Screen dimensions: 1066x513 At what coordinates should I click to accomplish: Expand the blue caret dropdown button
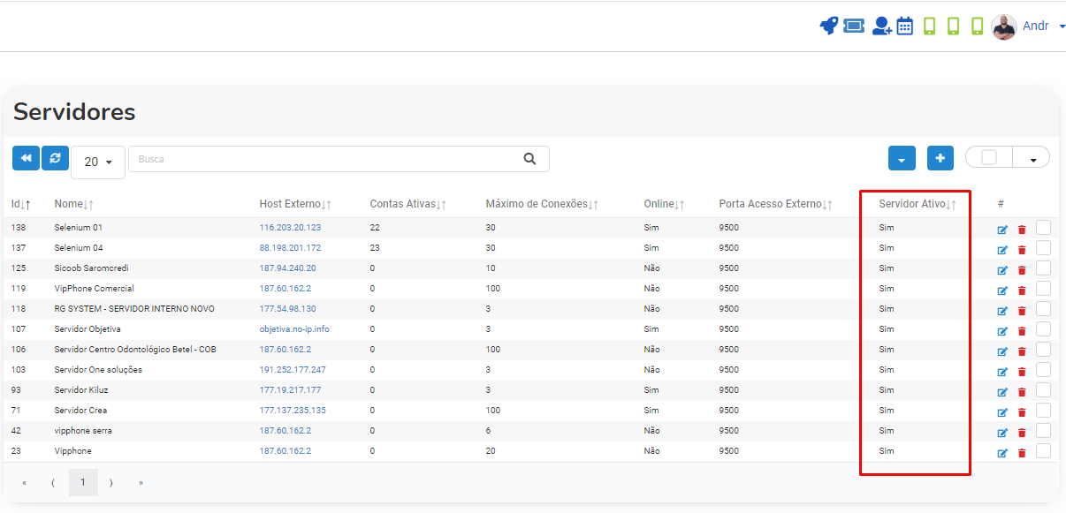coord(902,158)
